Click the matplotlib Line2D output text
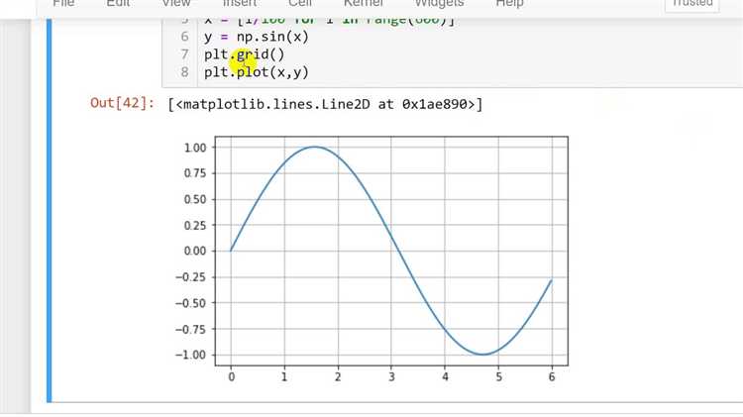 pyautogui.click(x=325, y=104)
